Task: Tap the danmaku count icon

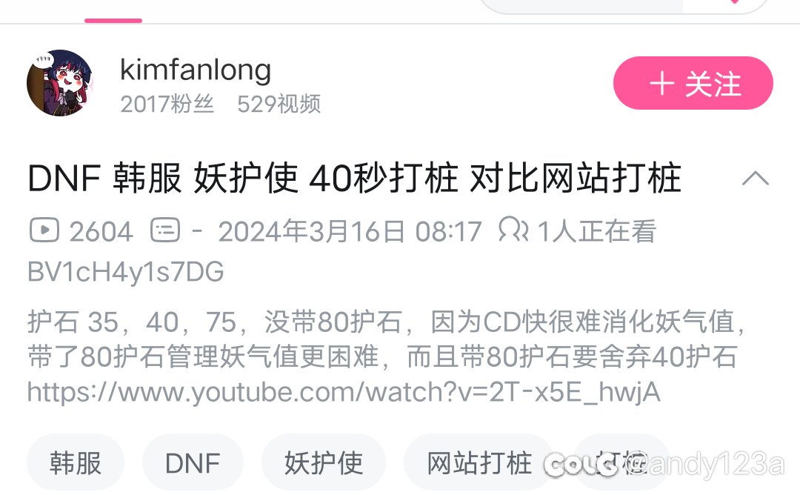Action: 165,230
